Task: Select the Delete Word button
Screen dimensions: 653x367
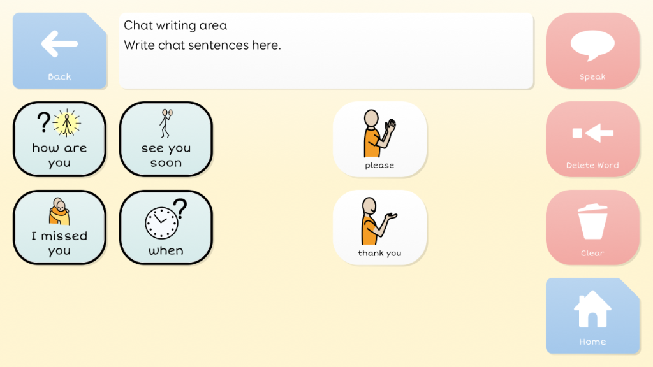Action: coord(592,139)
